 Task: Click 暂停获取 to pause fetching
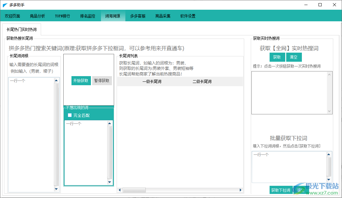click(102, 81)
